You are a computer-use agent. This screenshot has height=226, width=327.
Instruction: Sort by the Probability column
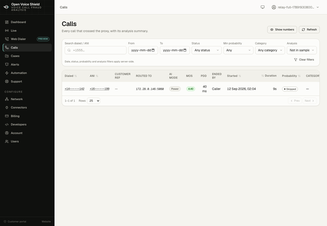click(291, 76)
